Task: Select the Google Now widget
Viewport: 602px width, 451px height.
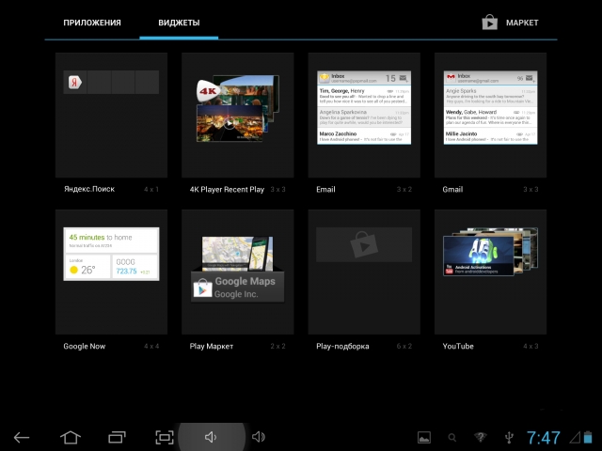Action: 111,272
